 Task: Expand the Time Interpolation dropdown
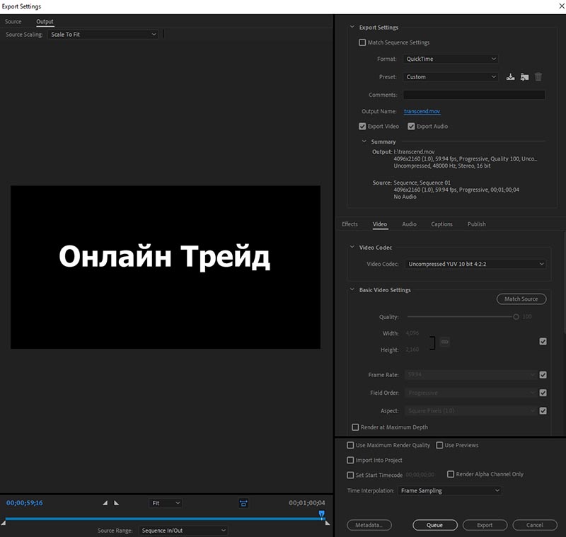tap(449, 490)
